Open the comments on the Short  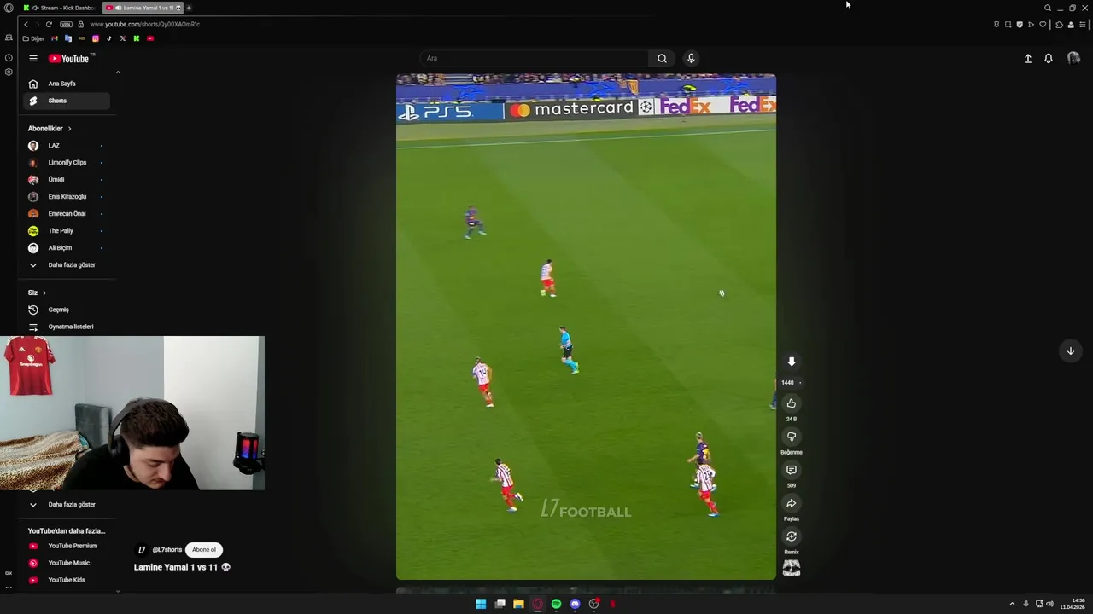792,470
